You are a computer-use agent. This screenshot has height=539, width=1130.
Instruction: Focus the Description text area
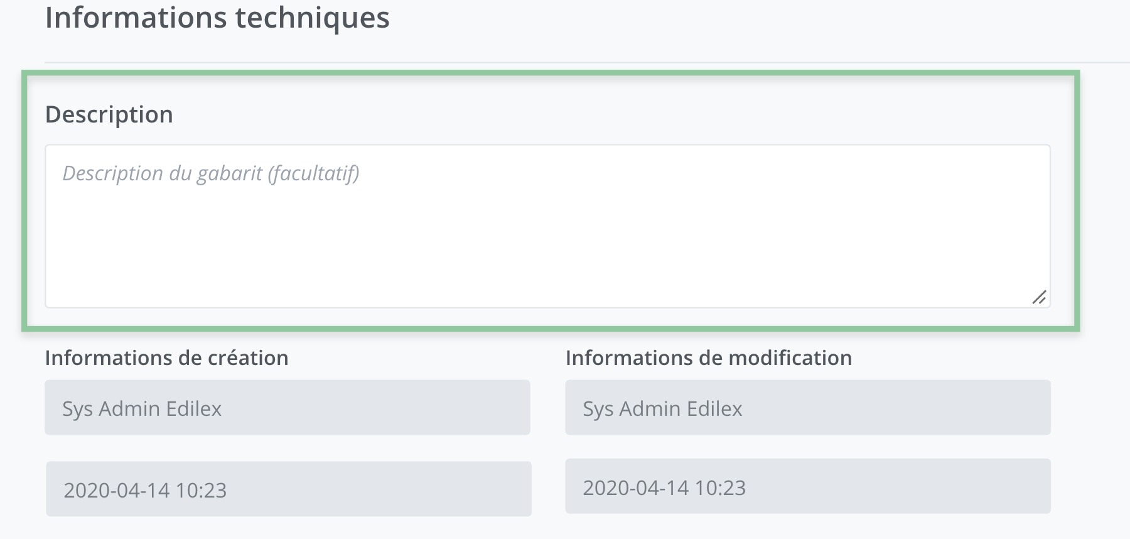pos(547,239)
